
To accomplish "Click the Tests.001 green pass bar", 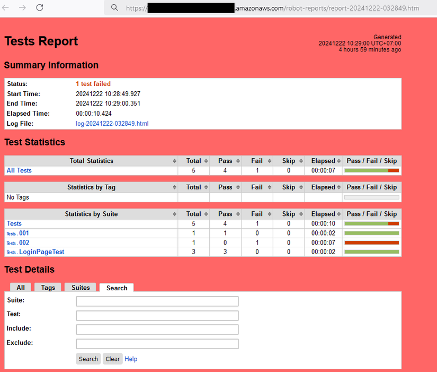I will click(x=371, y=233).
